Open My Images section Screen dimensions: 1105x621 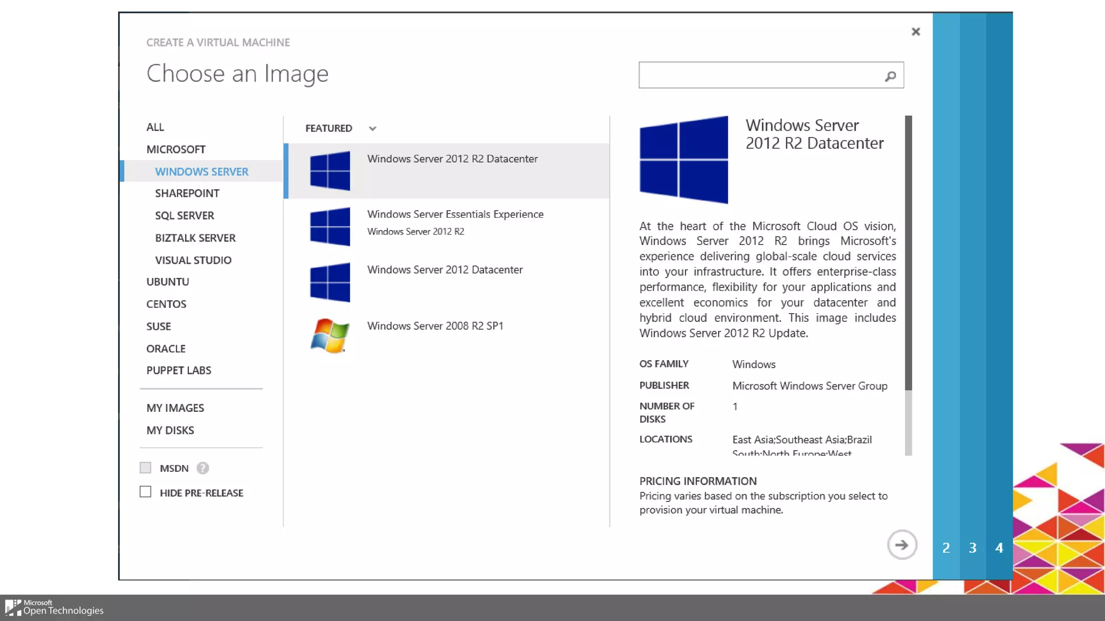[x=175, y=408]
